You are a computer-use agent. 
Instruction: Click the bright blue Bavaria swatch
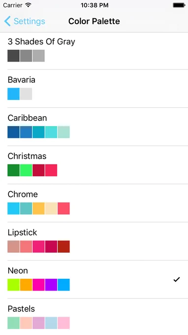click(13, 94)
